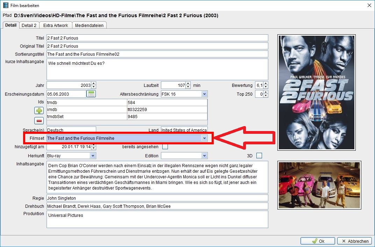Image resolution: width=375 pixels, height=247 pixels.
Task: Increase the Laufzeit minutes
Action: pos(188,84)
